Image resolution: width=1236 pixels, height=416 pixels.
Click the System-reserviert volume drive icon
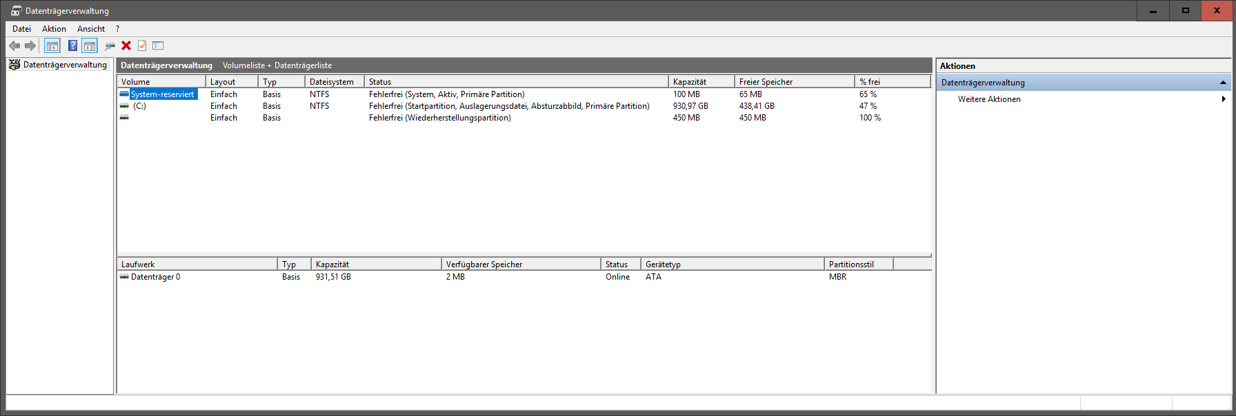124,94
